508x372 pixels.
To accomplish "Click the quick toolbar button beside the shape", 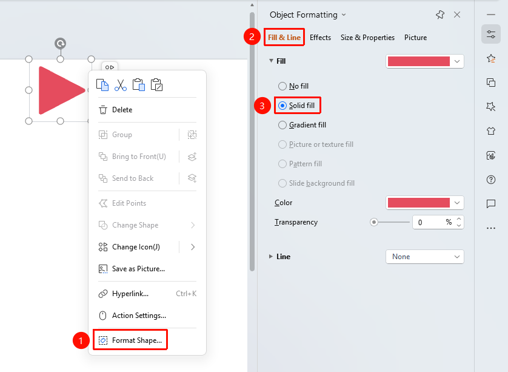I will tap(110, 67).
